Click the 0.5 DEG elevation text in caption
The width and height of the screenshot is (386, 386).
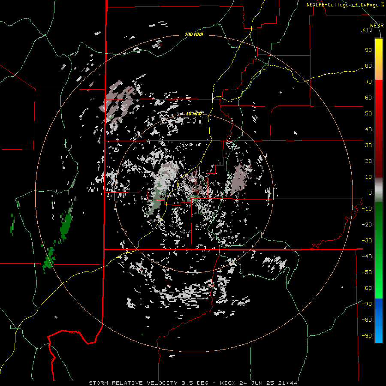click(x=194, y=383)
